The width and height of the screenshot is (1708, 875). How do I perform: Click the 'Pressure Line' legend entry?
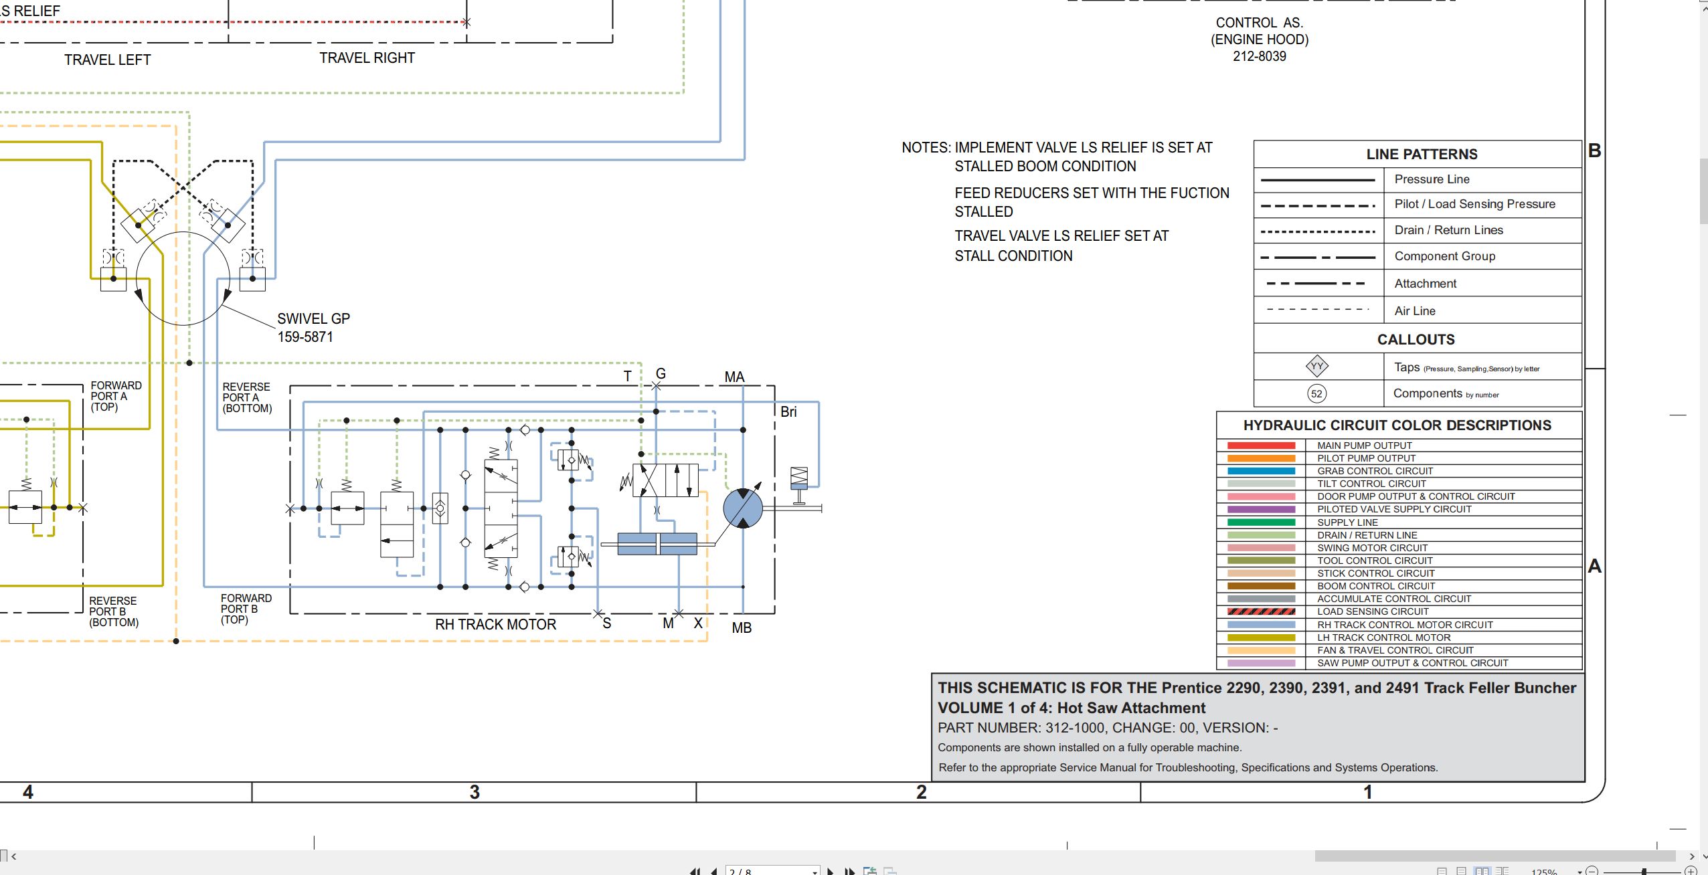[1432, 179]
